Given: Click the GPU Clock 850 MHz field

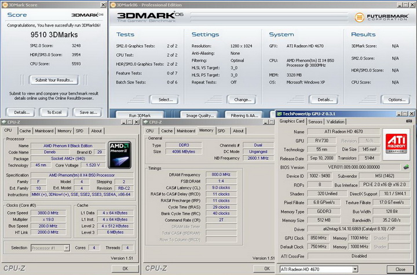Looking at the screenshot, I should (319, 238).
